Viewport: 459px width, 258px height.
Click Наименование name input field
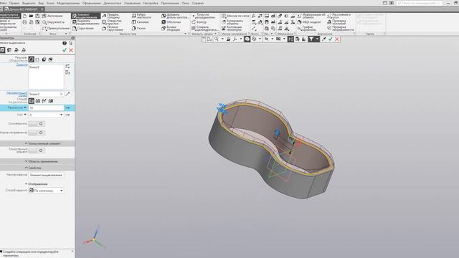click(x=46, y=175)
